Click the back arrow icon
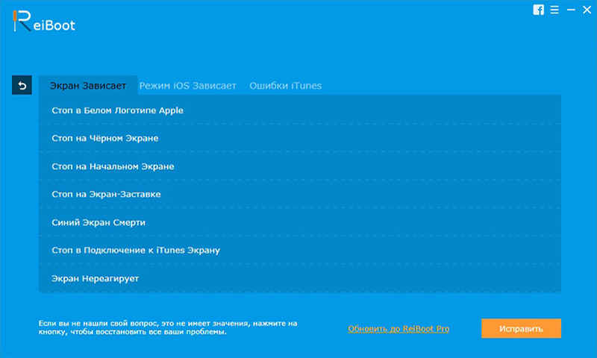Screen dimensions: 597x358 [22, 85]
